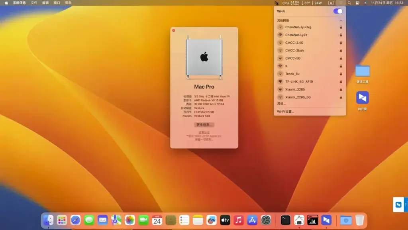Launch Safari from the Dock
The height and width of the screenshot is (230, 408).
[75, 220]
